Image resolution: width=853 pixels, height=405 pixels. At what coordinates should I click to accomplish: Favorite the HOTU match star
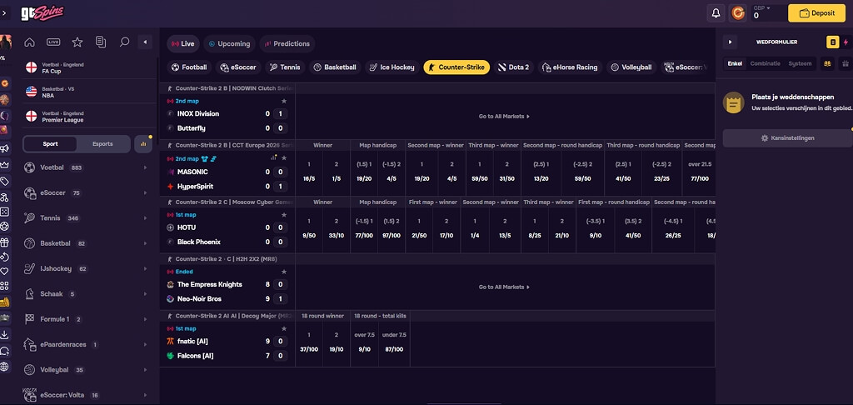(283, 215)
